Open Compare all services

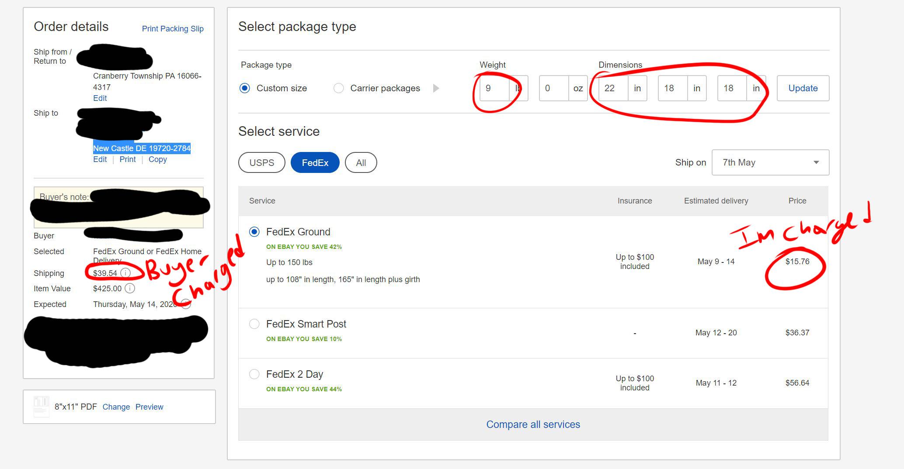tap(533, 424)
